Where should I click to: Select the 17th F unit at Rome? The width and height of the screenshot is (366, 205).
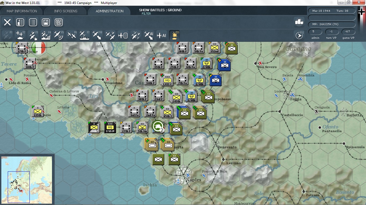[x=22, y=48]
